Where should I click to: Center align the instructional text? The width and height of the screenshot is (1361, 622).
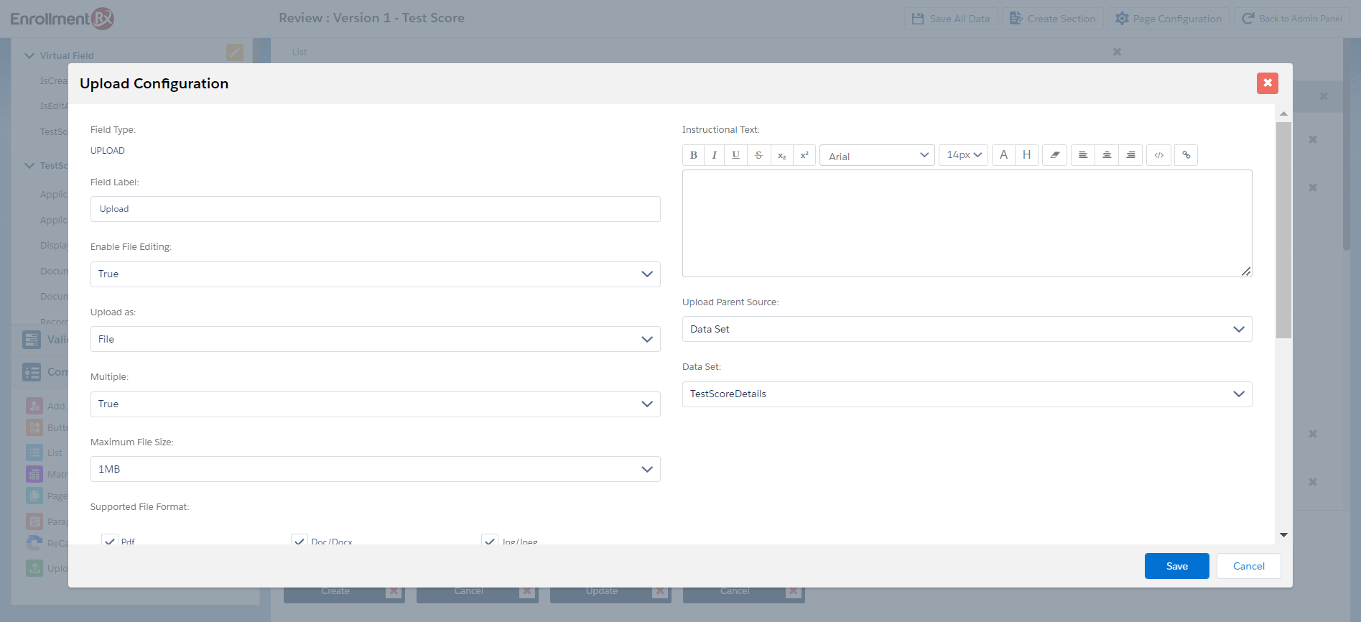[x=1107, y=155]
